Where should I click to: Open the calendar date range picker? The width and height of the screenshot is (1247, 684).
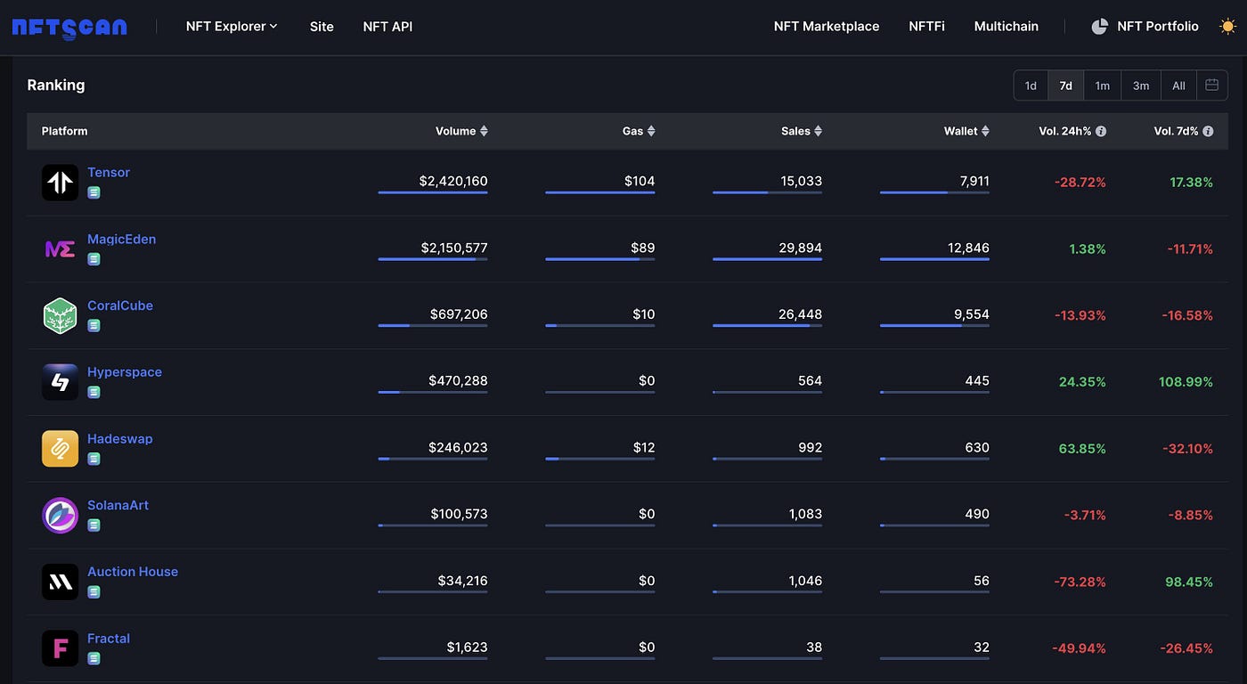click(x=1211, y=85)
